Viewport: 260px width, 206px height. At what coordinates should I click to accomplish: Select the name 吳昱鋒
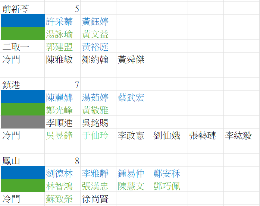pyautogui.click(x=59, y=136)
